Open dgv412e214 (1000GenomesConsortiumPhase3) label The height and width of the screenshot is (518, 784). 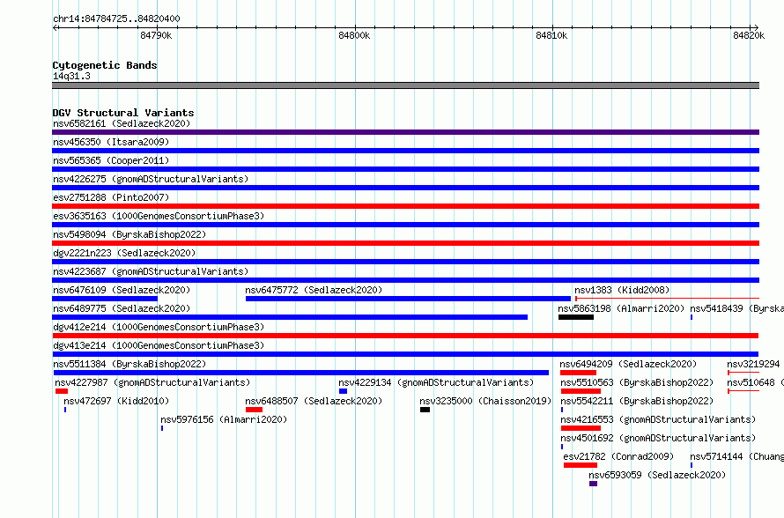(x=159, y=327)
